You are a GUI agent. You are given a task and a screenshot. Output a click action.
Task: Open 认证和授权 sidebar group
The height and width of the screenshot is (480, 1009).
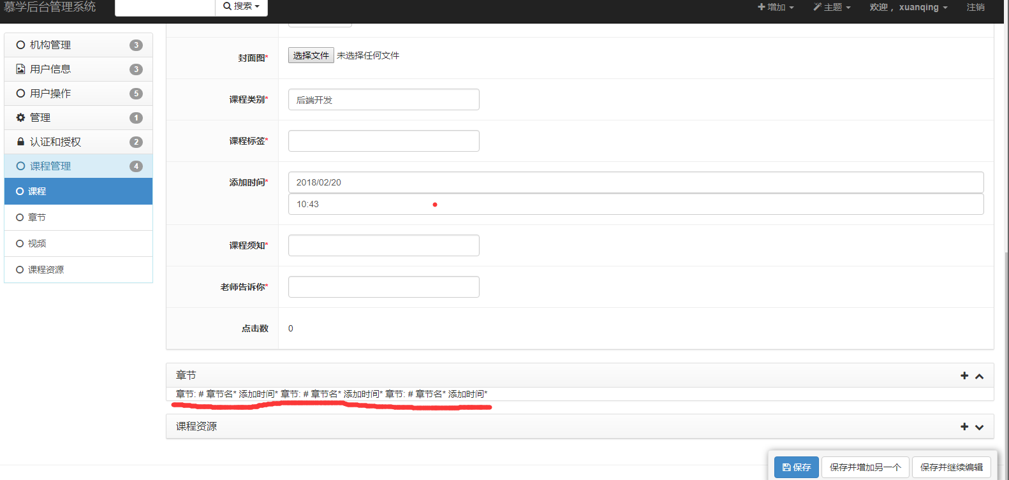(x=78, y=142)
